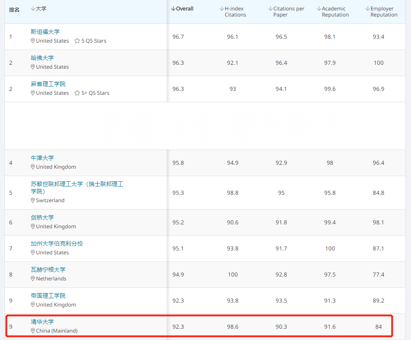Click location pin beside Switzerland
The image size is (411, 340).
(x=33, y=200)
